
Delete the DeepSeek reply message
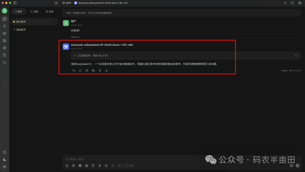click(100, 71)
